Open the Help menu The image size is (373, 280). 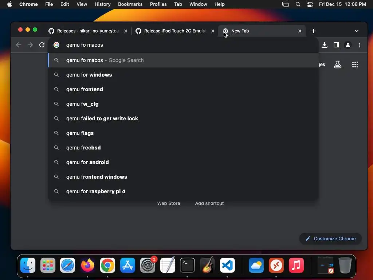point(220,4)
